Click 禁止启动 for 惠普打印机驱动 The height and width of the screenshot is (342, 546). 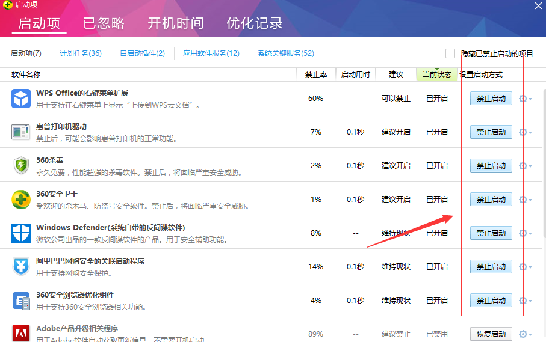point(491,132)
